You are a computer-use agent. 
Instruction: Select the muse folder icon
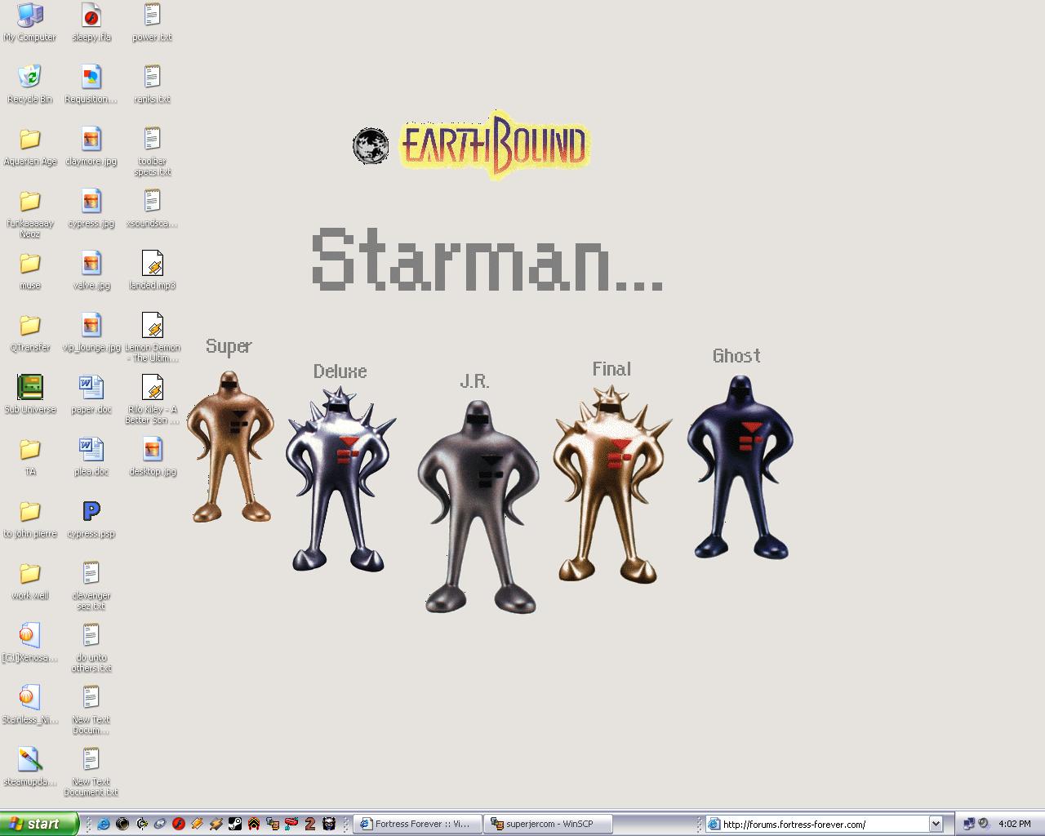click(30, 270)
